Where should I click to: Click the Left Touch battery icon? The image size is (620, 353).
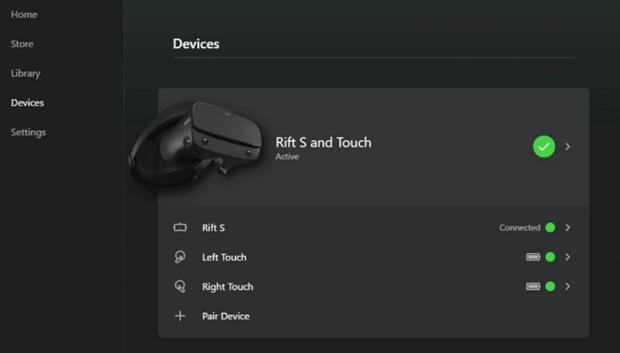click(533, 257)
